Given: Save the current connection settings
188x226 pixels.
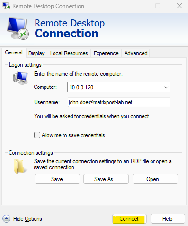Looking at the screenshot, I should pos(57,179).
